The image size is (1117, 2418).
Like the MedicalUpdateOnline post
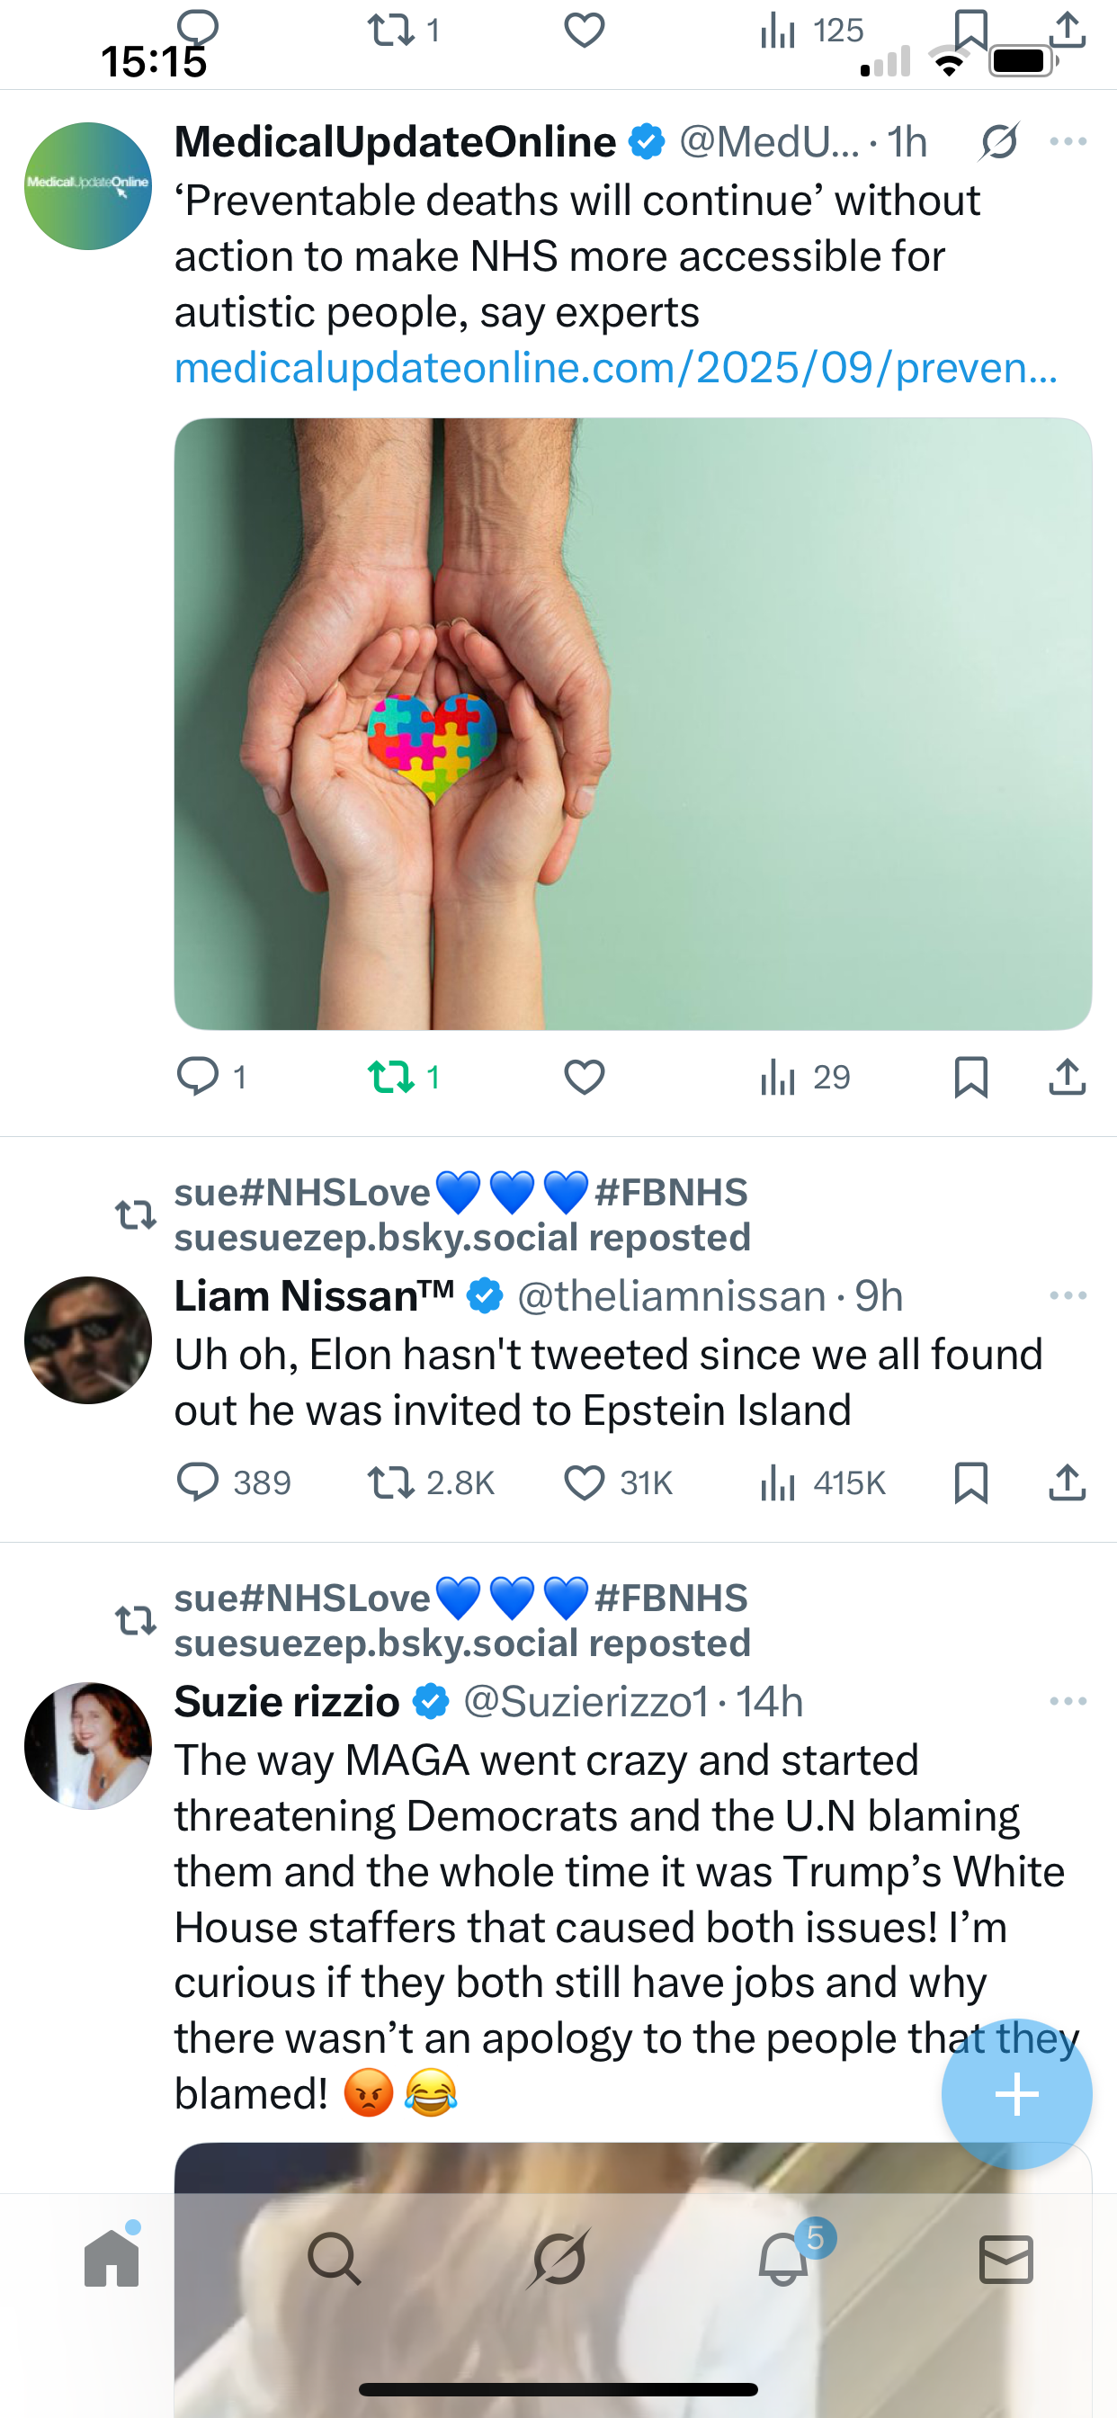tap(584, 1077)
